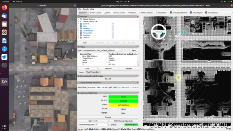Viewport: 233px width, 131px height.
Task: Switch to the Tool Properties tab
Action: click(93, 72)
